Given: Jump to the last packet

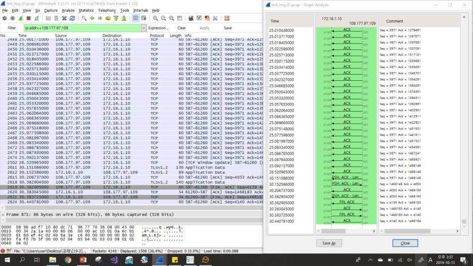Looking at the screenshot, I should pos(124,18).
